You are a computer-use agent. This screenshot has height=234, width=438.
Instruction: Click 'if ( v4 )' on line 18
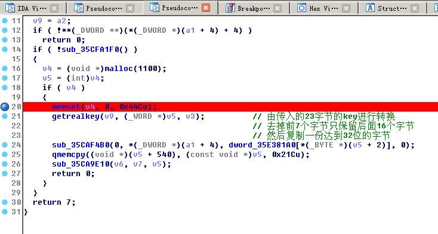[64, 88]
